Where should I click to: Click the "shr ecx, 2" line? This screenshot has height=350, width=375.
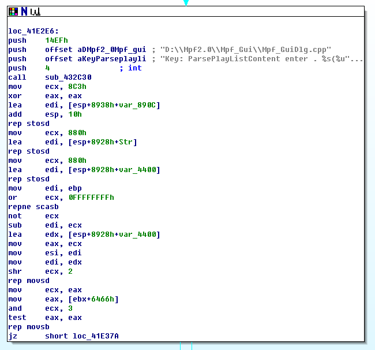click(40, 271)
